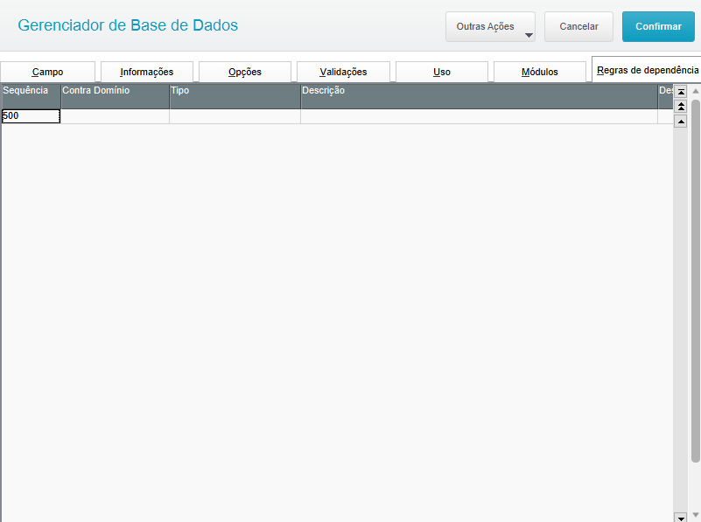This screenshot has height=522, width=701.
Task: Click the Confirmar button
Action: [x=658, y=27]
